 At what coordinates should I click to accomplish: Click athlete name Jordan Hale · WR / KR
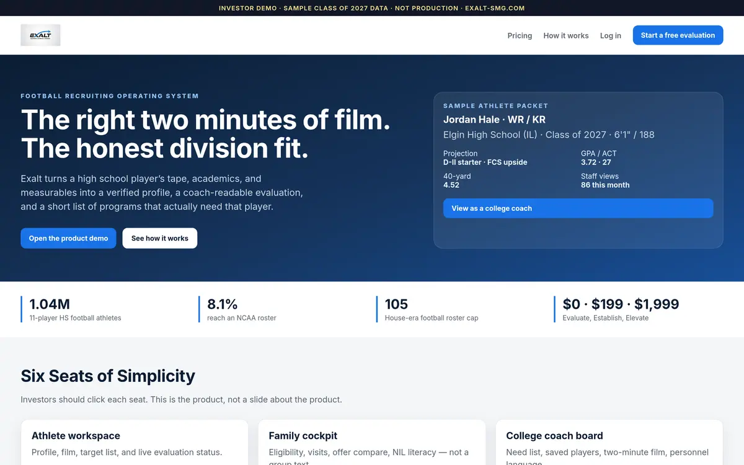click(x=494, y=120)
